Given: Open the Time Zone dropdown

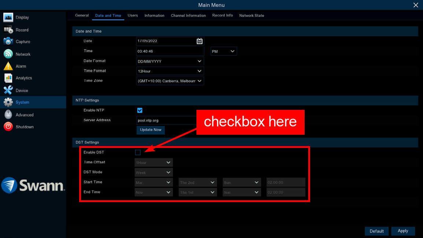Looking at the screenshot, I should [170, 81].
